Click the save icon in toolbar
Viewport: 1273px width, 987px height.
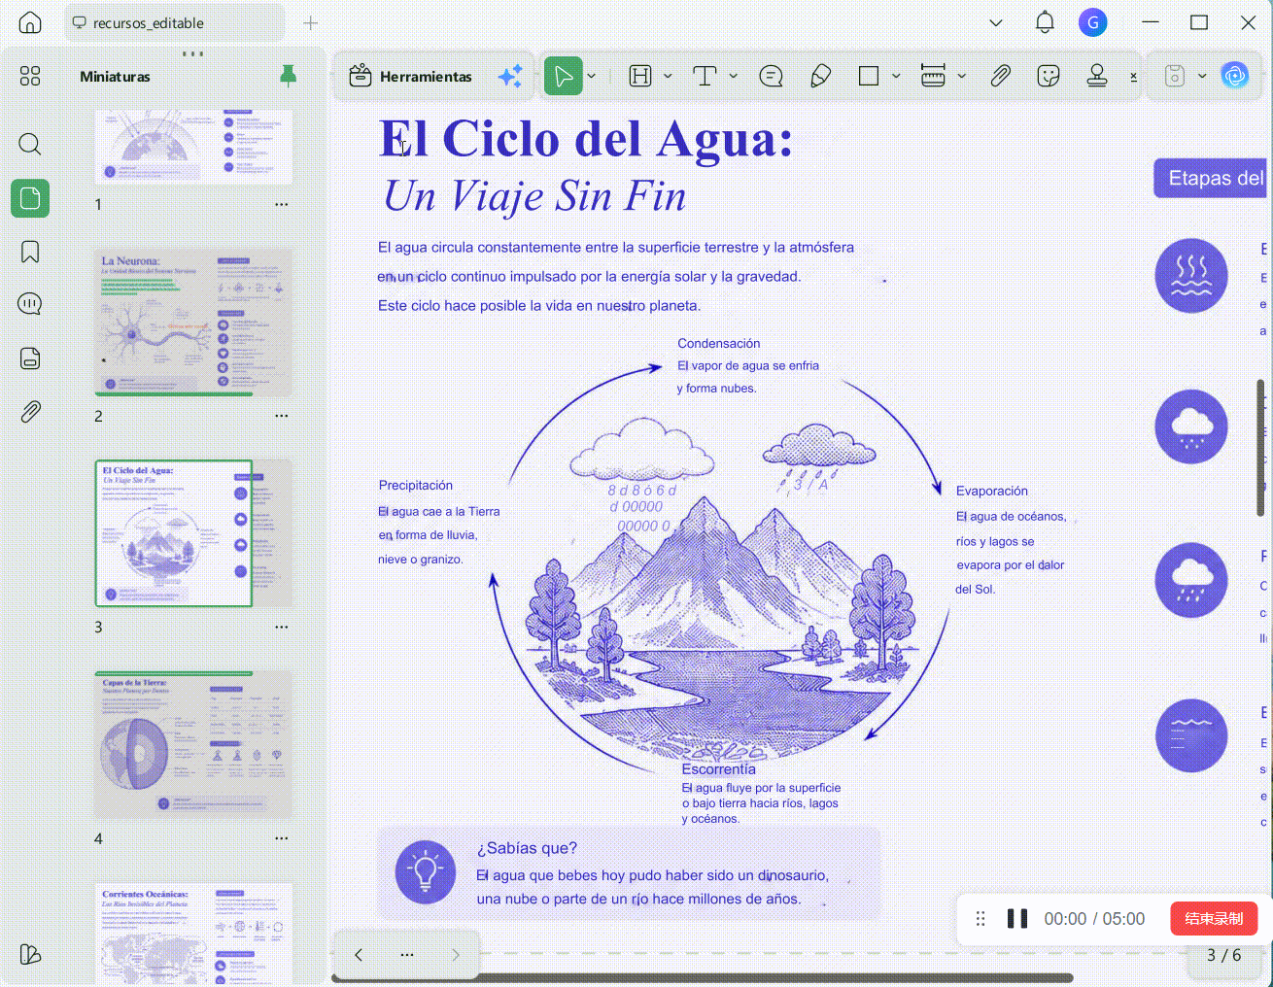pyautogui.click(x=1175, y=76)
